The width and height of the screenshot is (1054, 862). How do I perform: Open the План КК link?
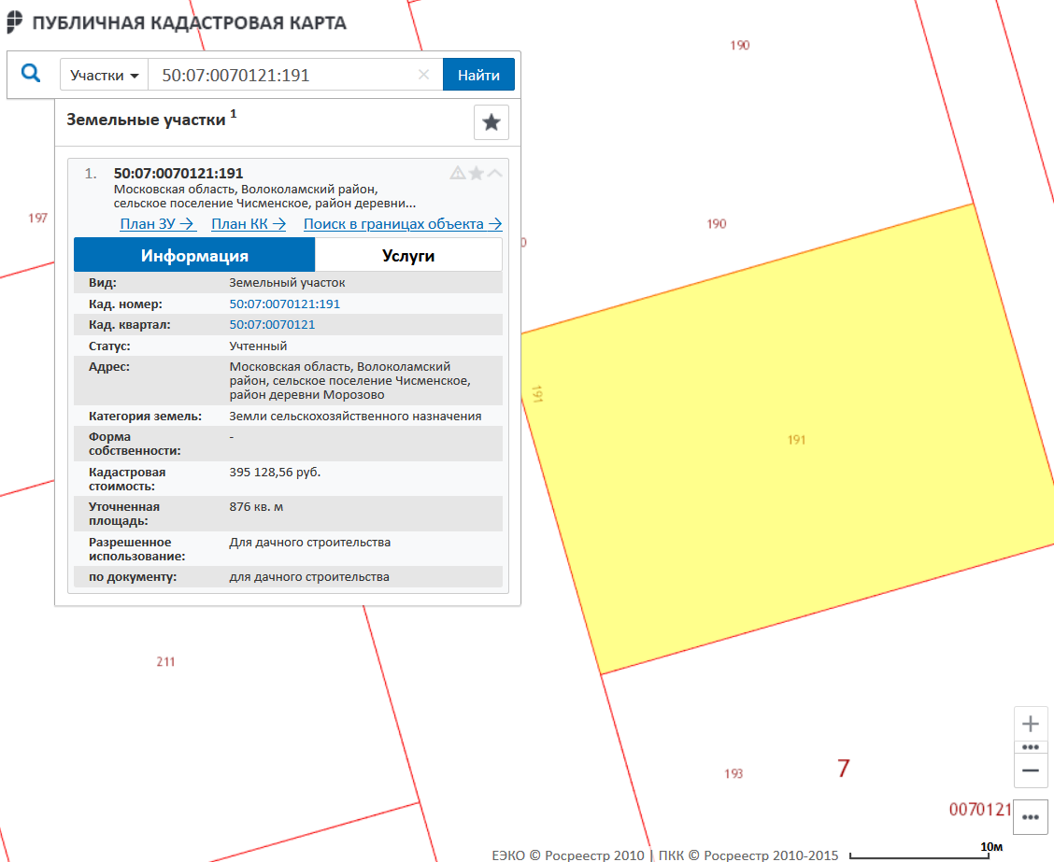(249, 224)
